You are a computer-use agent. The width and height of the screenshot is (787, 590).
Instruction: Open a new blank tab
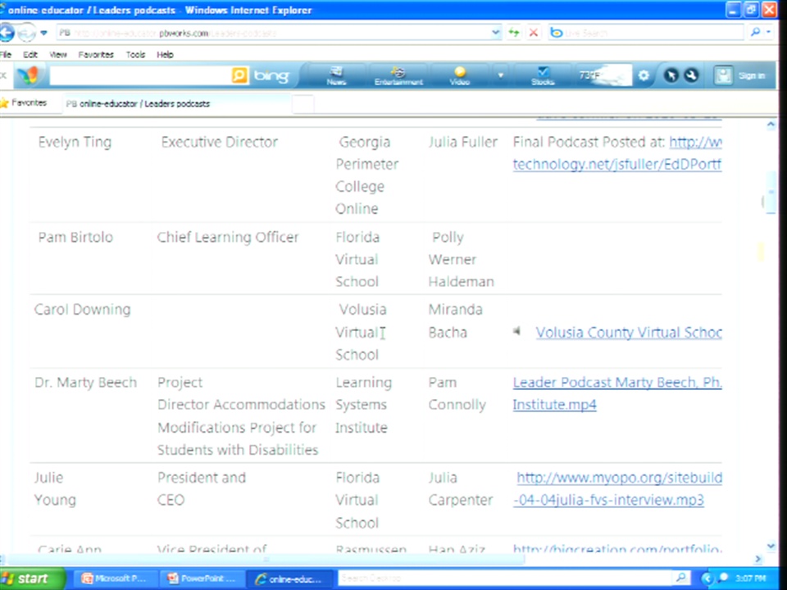(303, 104)
